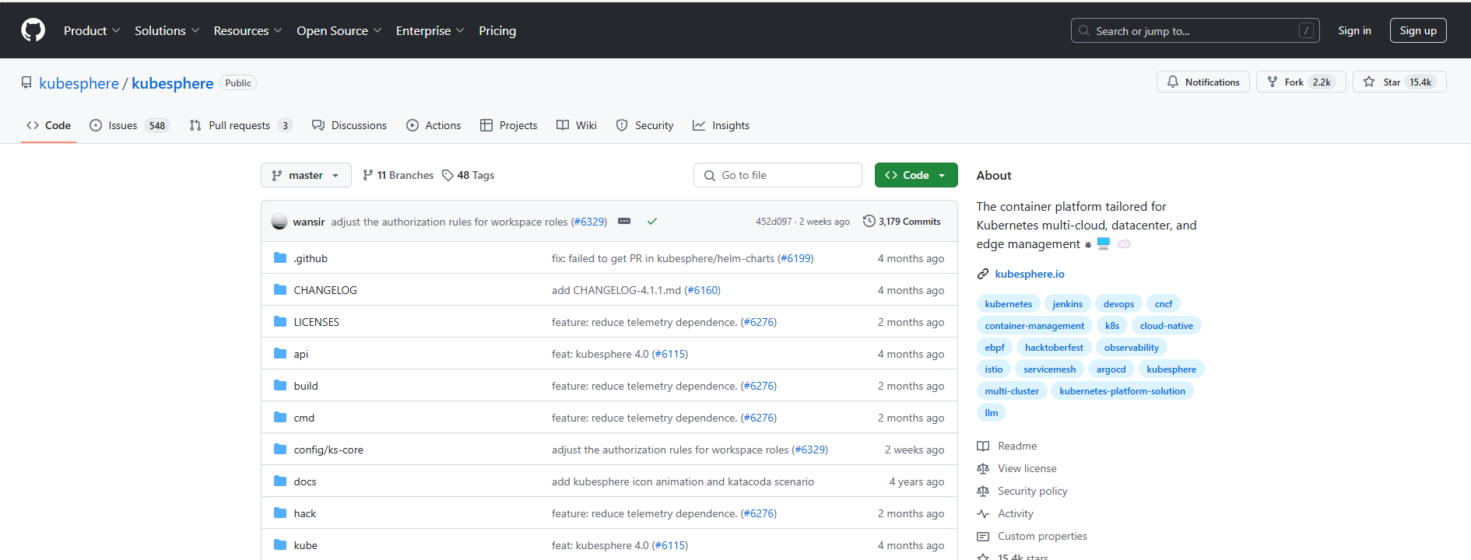Select the devops topic tag
Screen dimensions: 1471x560
click(1118, 304)
